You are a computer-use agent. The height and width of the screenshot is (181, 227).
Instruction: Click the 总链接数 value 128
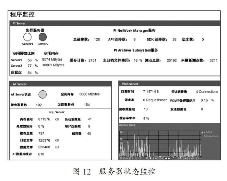pos(97,40)
